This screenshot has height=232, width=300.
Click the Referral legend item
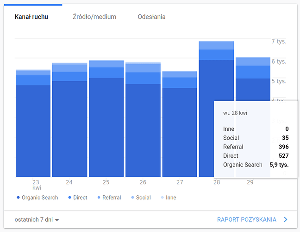pyautogui.click(x=109, y=198)
